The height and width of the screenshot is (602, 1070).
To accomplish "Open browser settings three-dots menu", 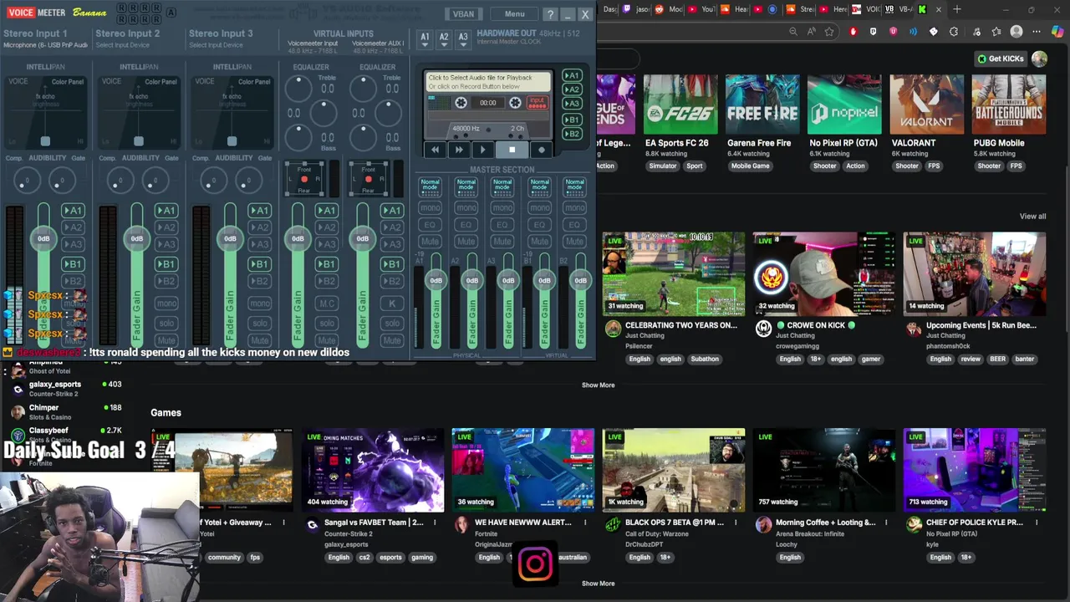I will (1037, 32).
